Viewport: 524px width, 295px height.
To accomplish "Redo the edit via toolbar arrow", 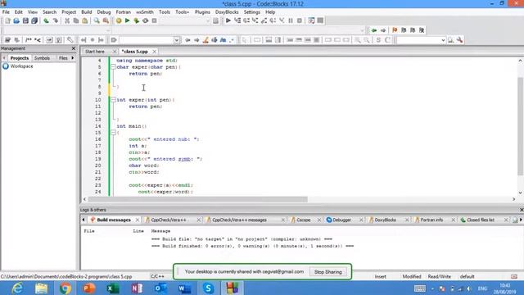I will click(x=55, y=20).
